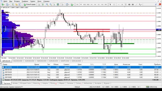This screenshot has width=162, height=91.
Task: Select the Cursor arrow tool
Action: coord(110,5)
